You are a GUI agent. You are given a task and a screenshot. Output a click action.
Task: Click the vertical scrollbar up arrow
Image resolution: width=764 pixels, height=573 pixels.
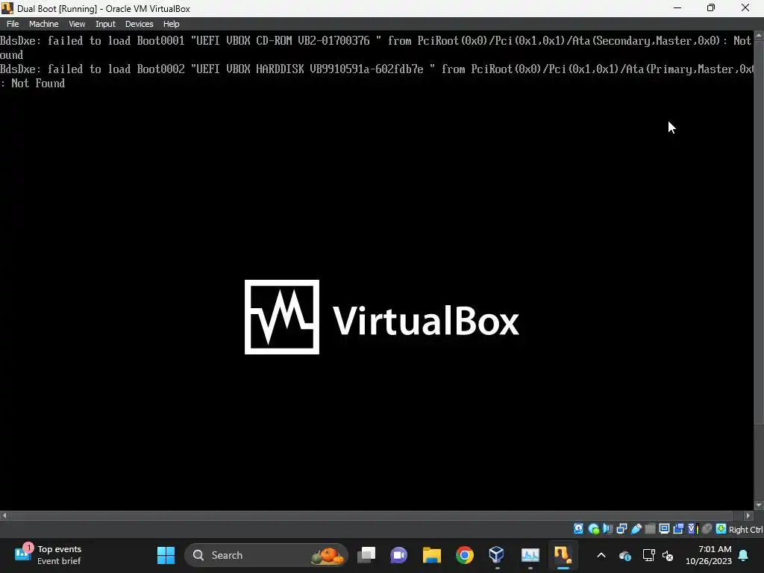pyautogui.click(x=759, y=35)
